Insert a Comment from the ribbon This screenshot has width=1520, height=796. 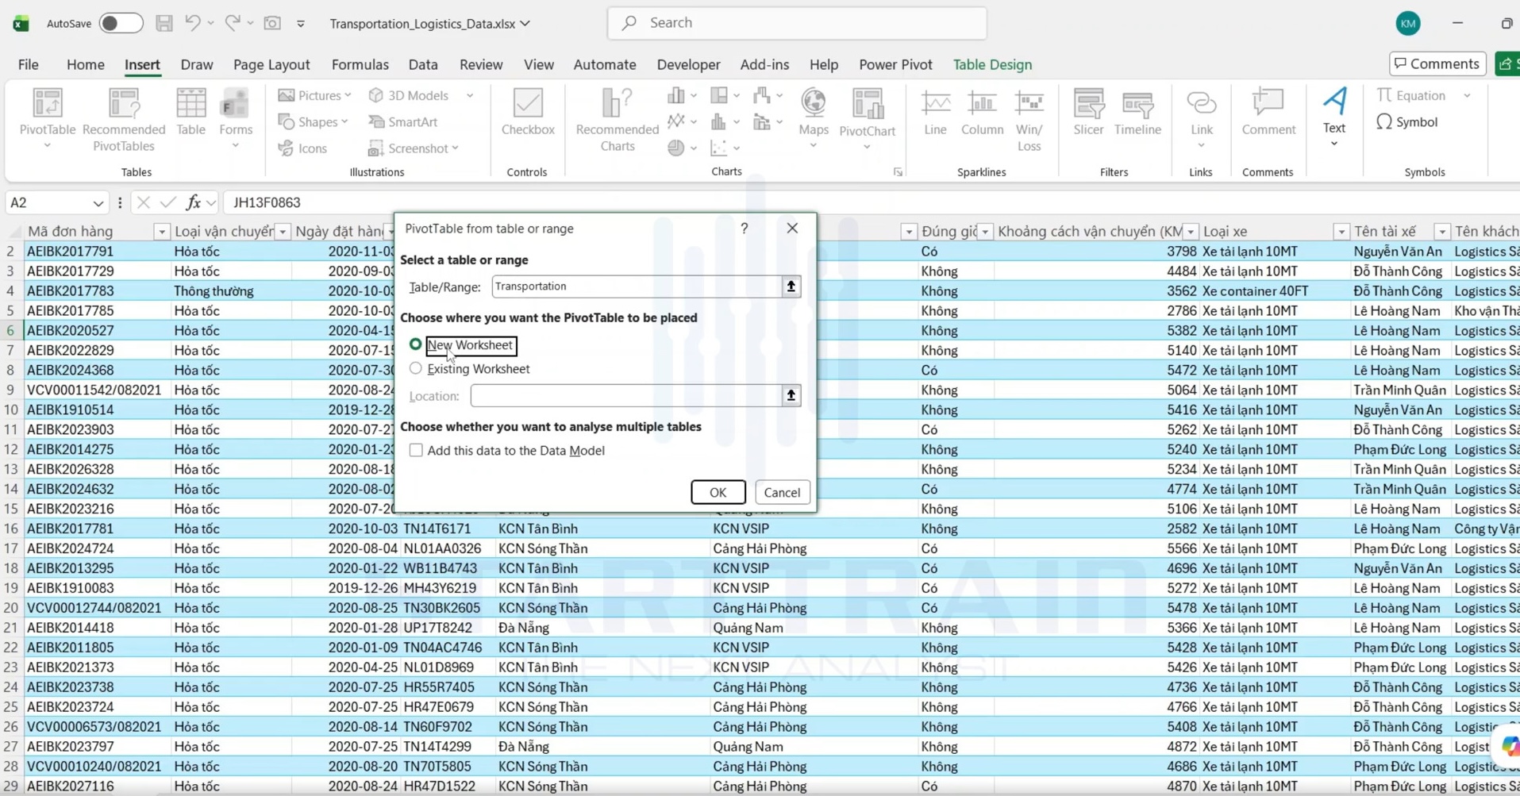pyautogui.click(x=1268, y=113)
